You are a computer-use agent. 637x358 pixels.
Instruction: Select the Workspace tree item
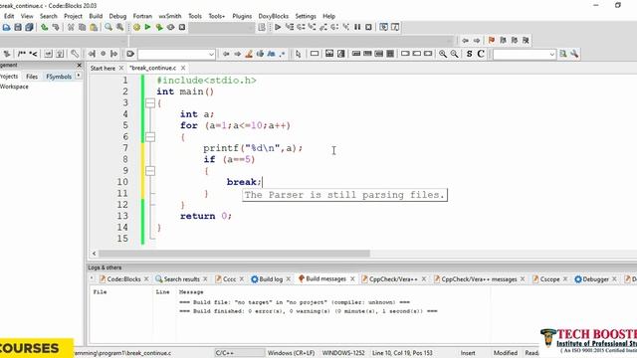coord(14,87)
